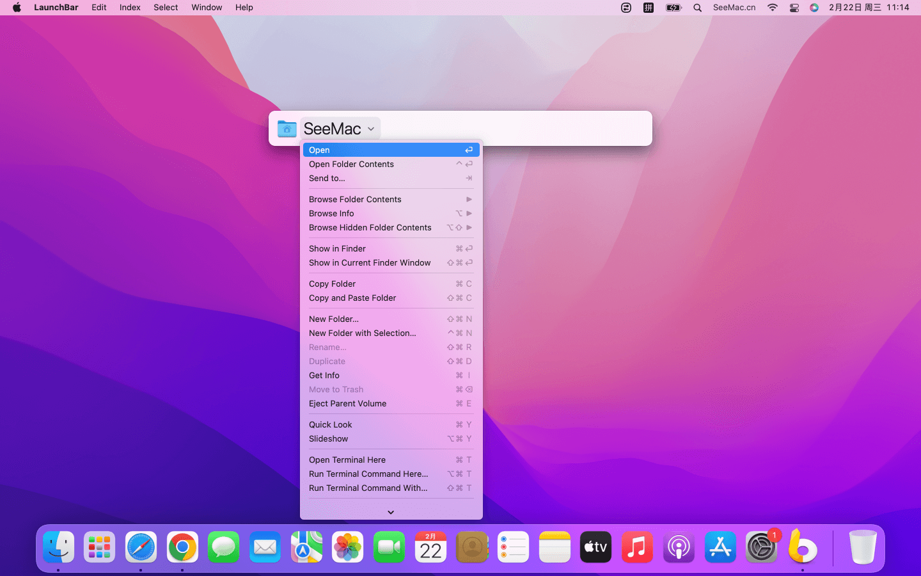Open the Select menu

(166, 8)
